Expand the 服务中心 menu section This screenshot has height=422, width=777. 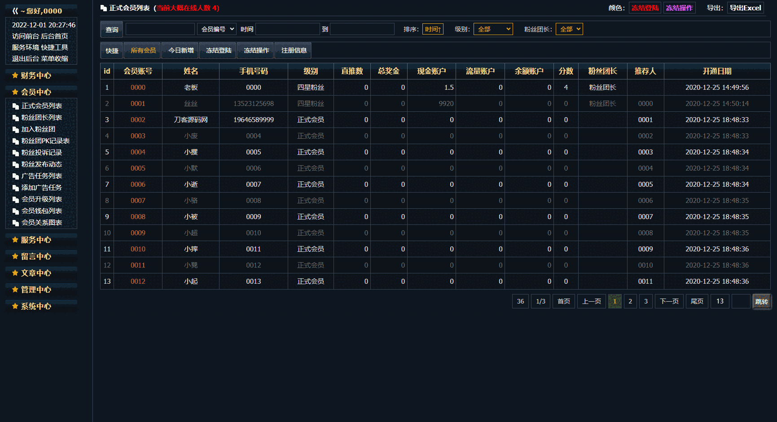(36, 240)
